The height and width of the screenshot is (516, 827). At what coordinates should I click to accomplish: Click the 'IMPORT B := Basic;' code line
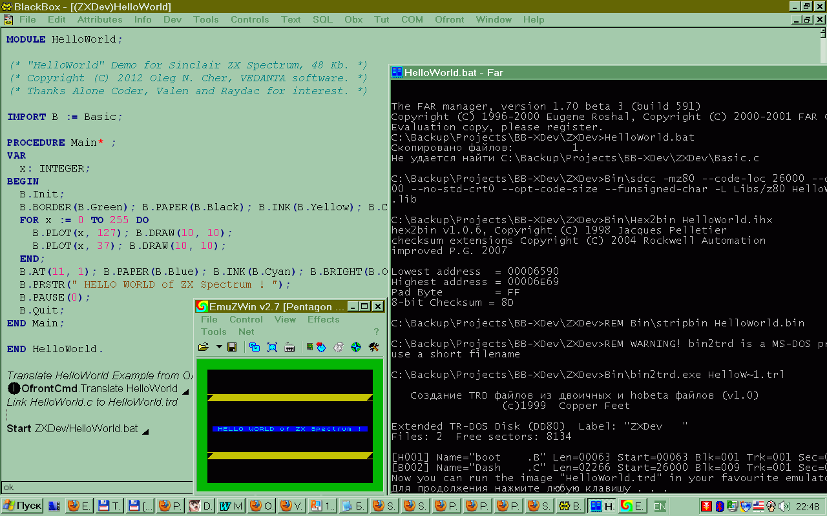coord(65,117)
